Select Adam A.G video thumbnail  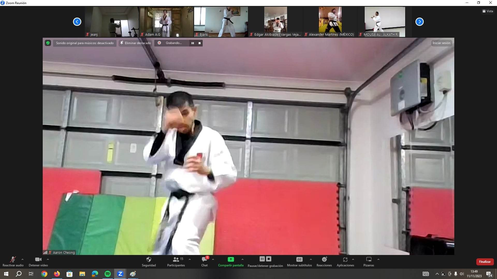(x=166, y=22)
